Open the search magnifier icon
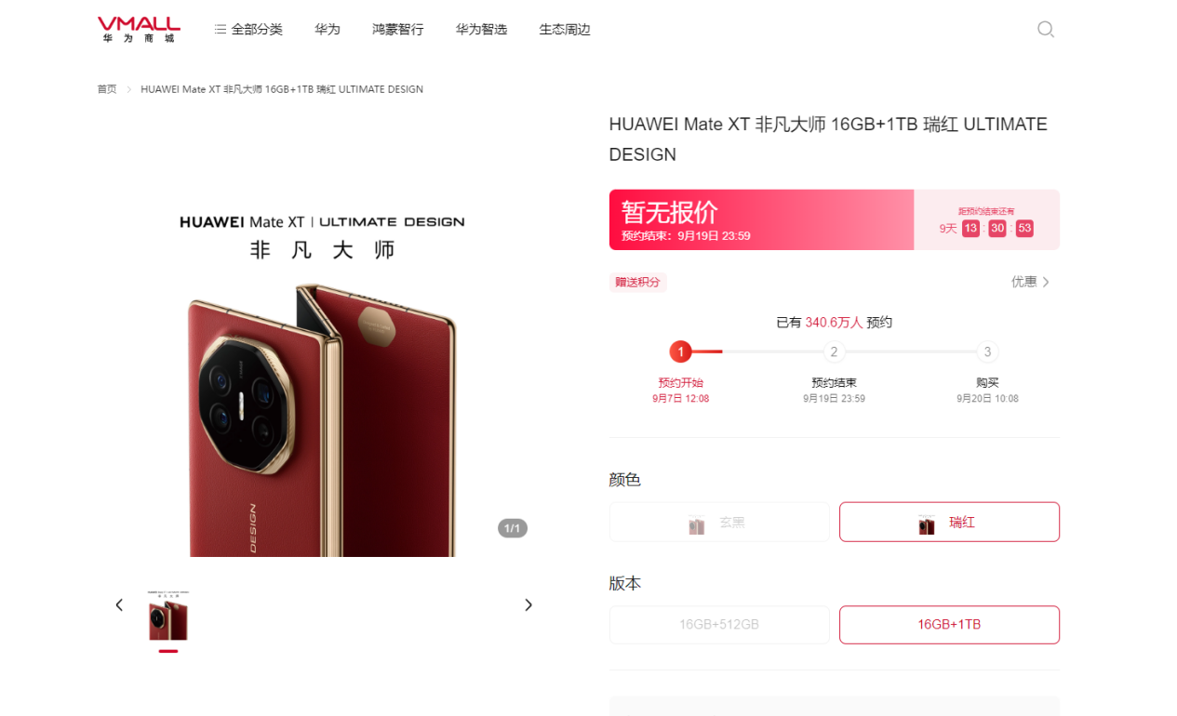The width and height of the screenshot is (1177, 716). pyautogui.click(x=1046, y=29)
